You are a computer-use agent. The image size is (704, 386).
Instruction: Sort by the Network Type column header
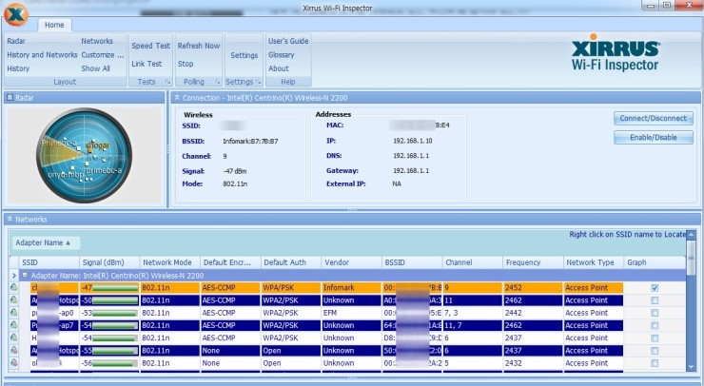pyautogui.click(x=594, y=262)
